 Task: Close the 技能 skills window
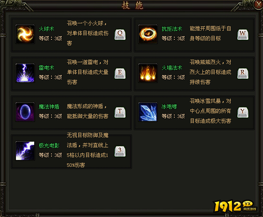click(x=258, y=4)
